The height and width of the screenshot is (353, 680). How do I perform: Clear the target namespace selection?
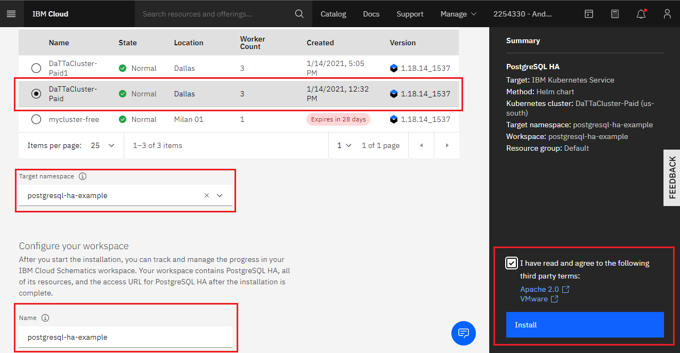click(207, 195)
